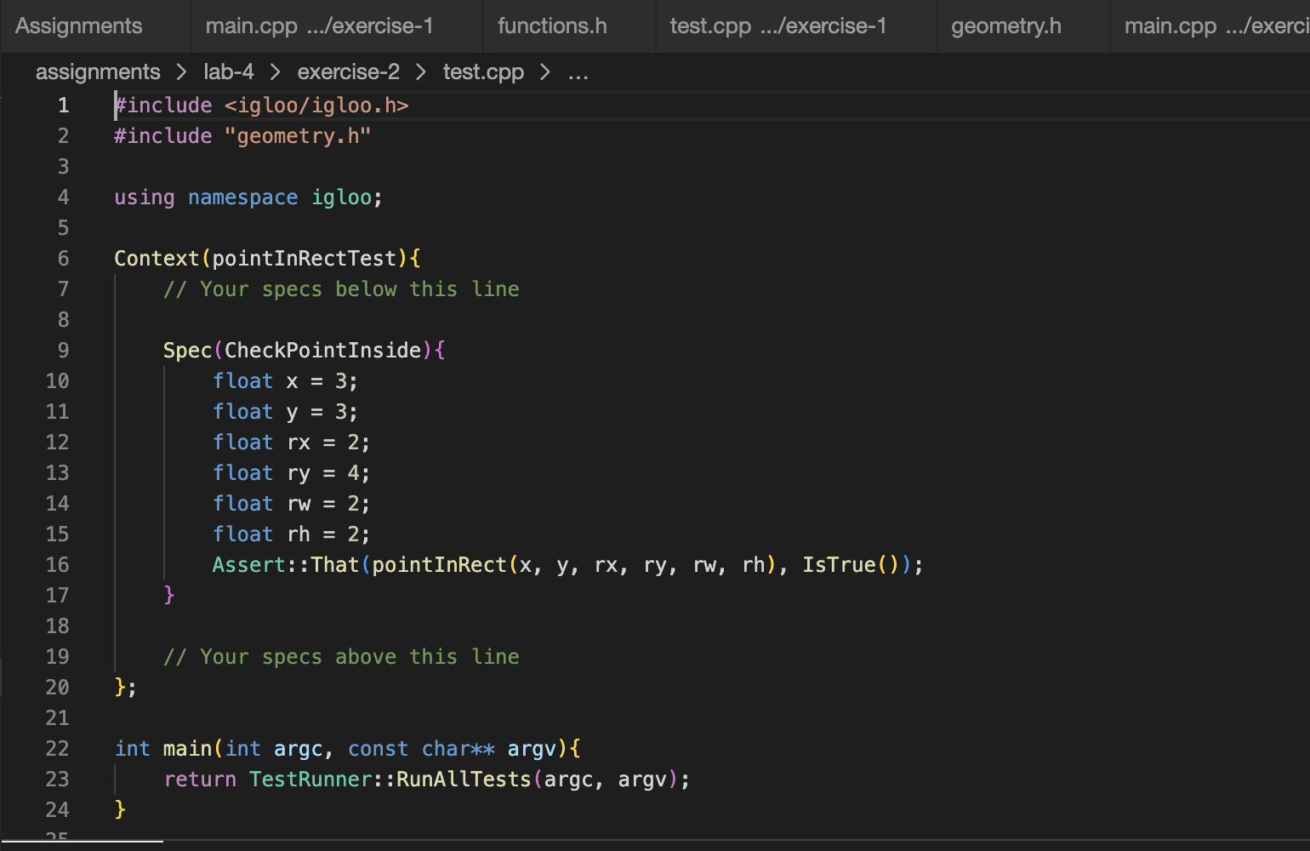Click line number 6 in gutter
1310x851 pixels.
point(64,259)
